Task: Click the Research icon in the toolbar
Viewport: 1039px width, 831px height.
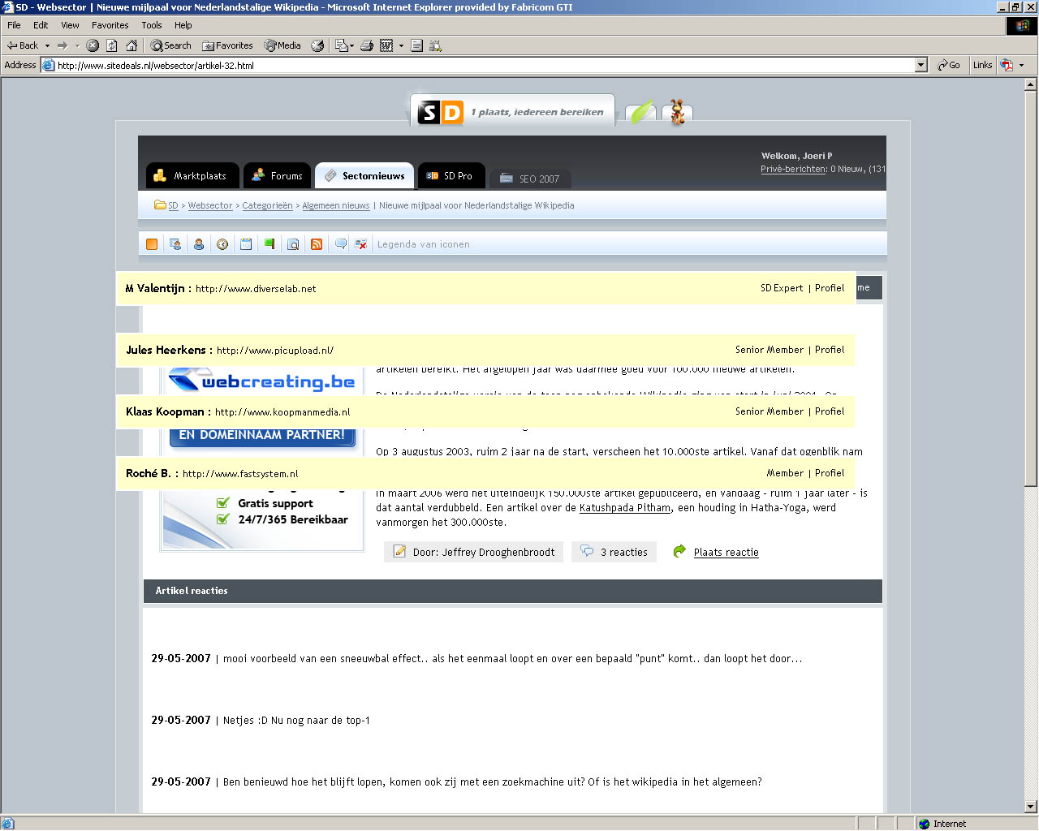Action: [x=436, y=45]
